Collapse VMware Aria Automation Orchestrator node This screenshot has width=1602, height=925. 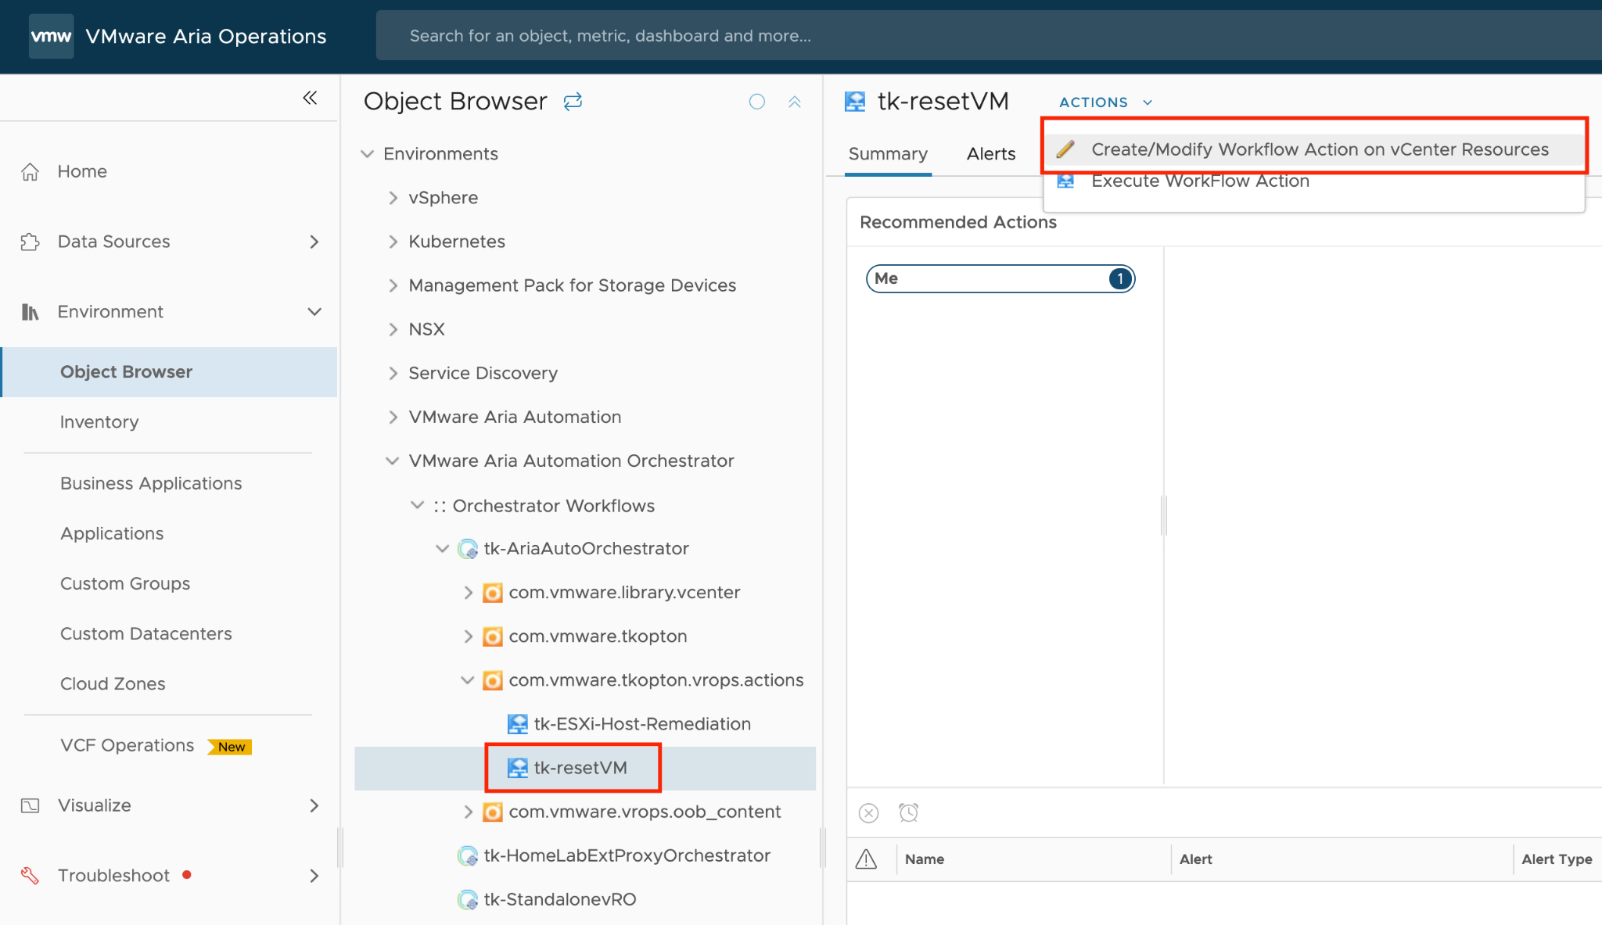coord(393,461)
